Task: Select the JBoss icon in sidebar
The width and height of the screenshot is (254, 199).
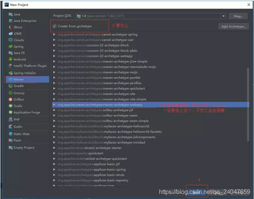Action: (x=10, y=27)
